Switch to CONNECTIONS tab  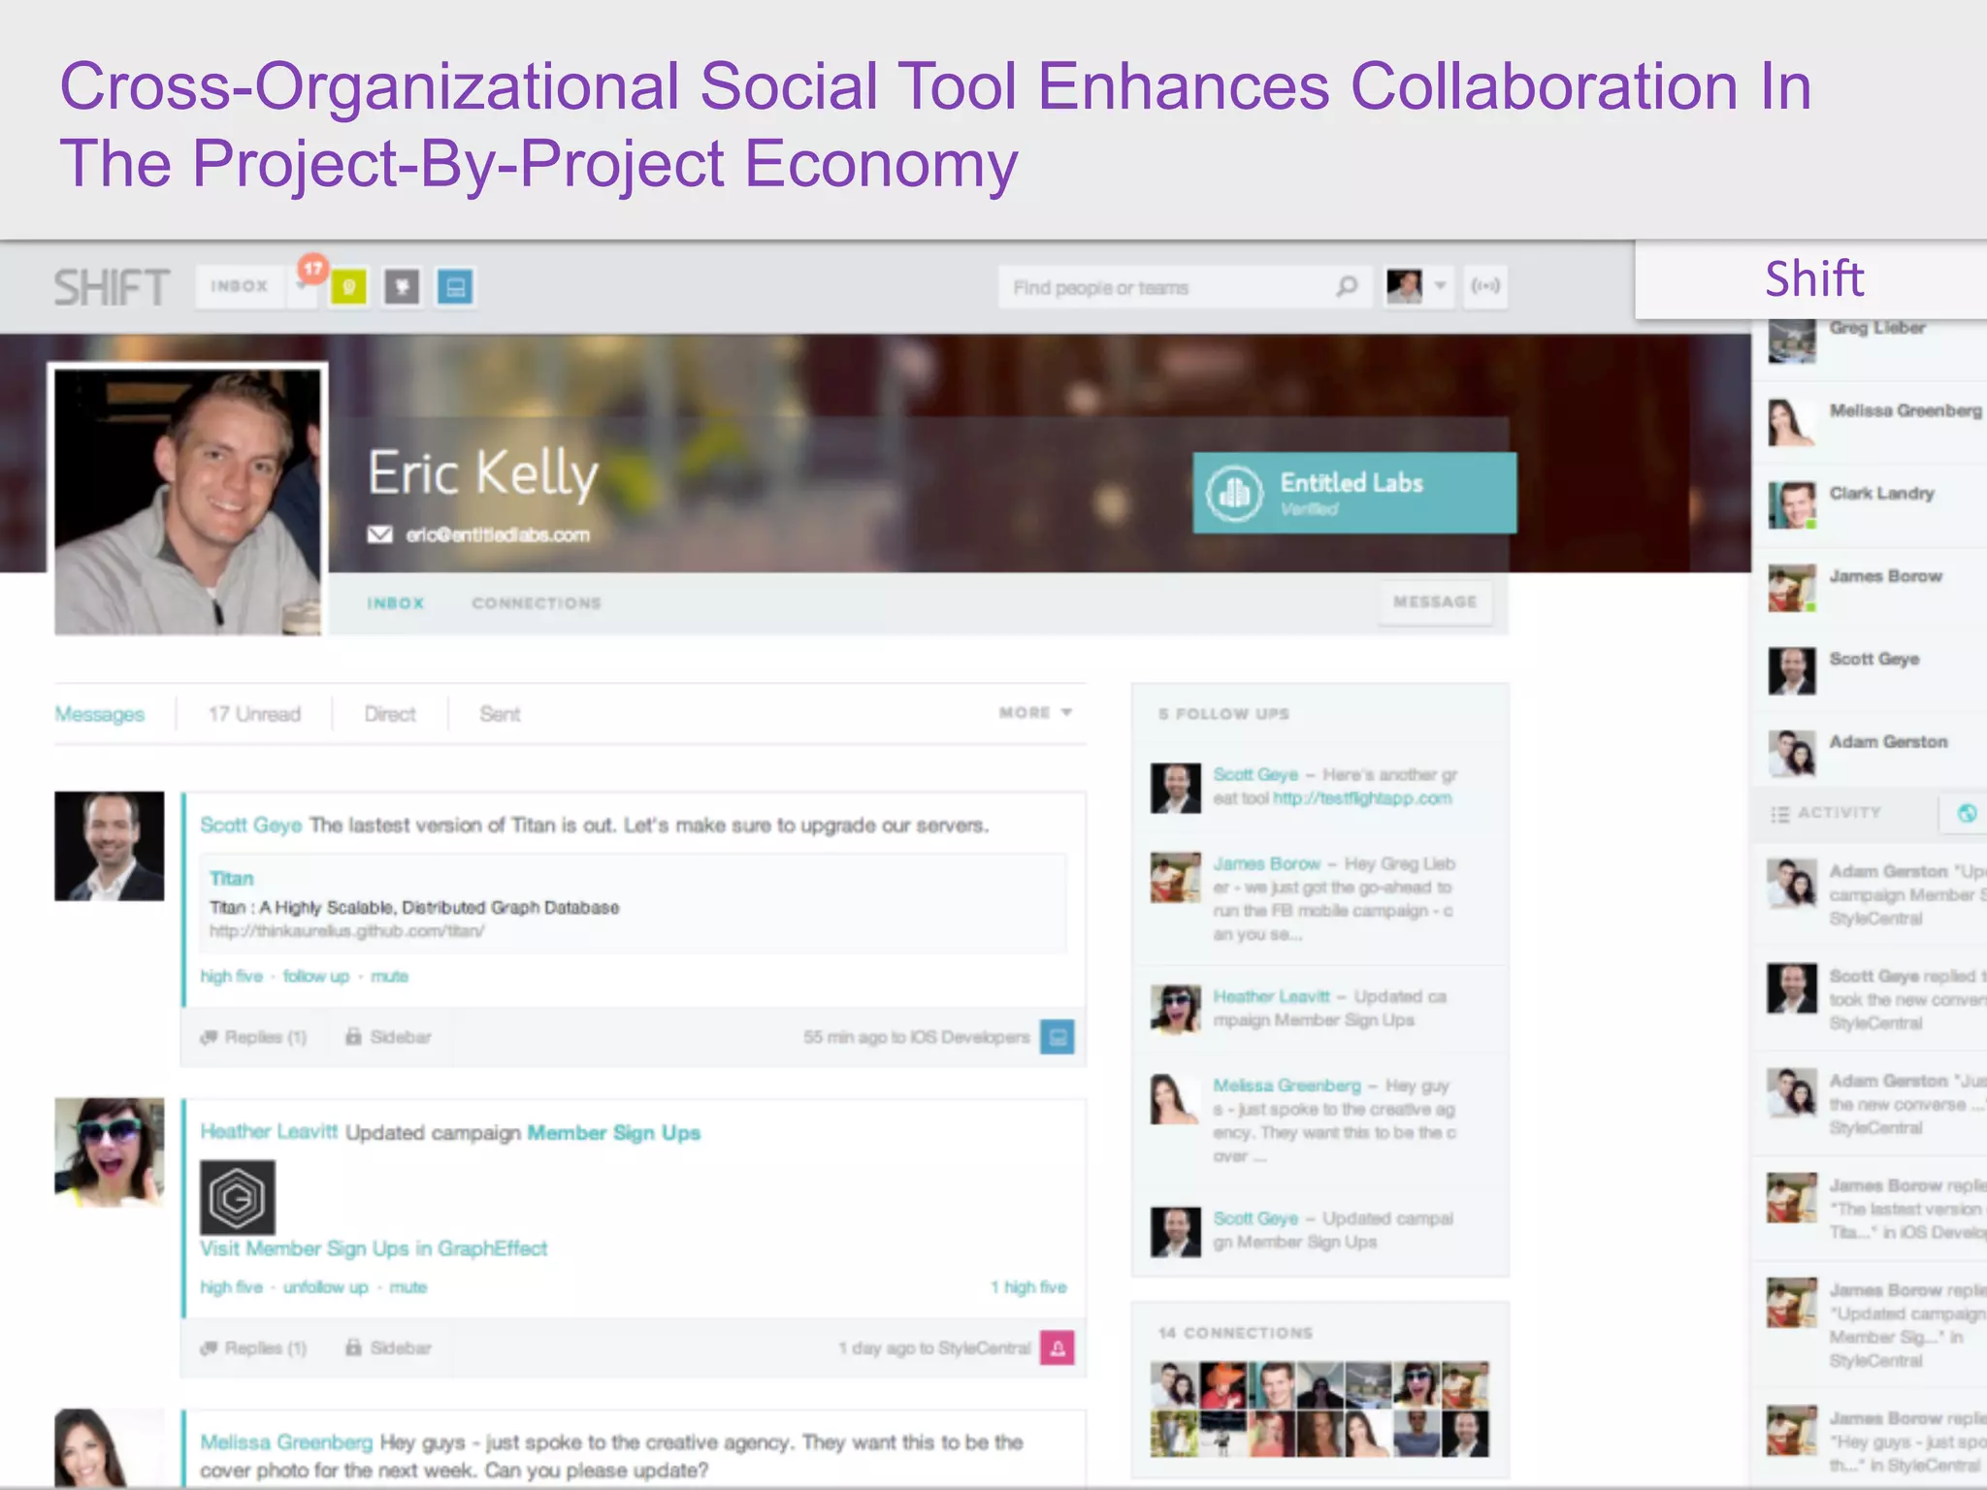(537, 603)
